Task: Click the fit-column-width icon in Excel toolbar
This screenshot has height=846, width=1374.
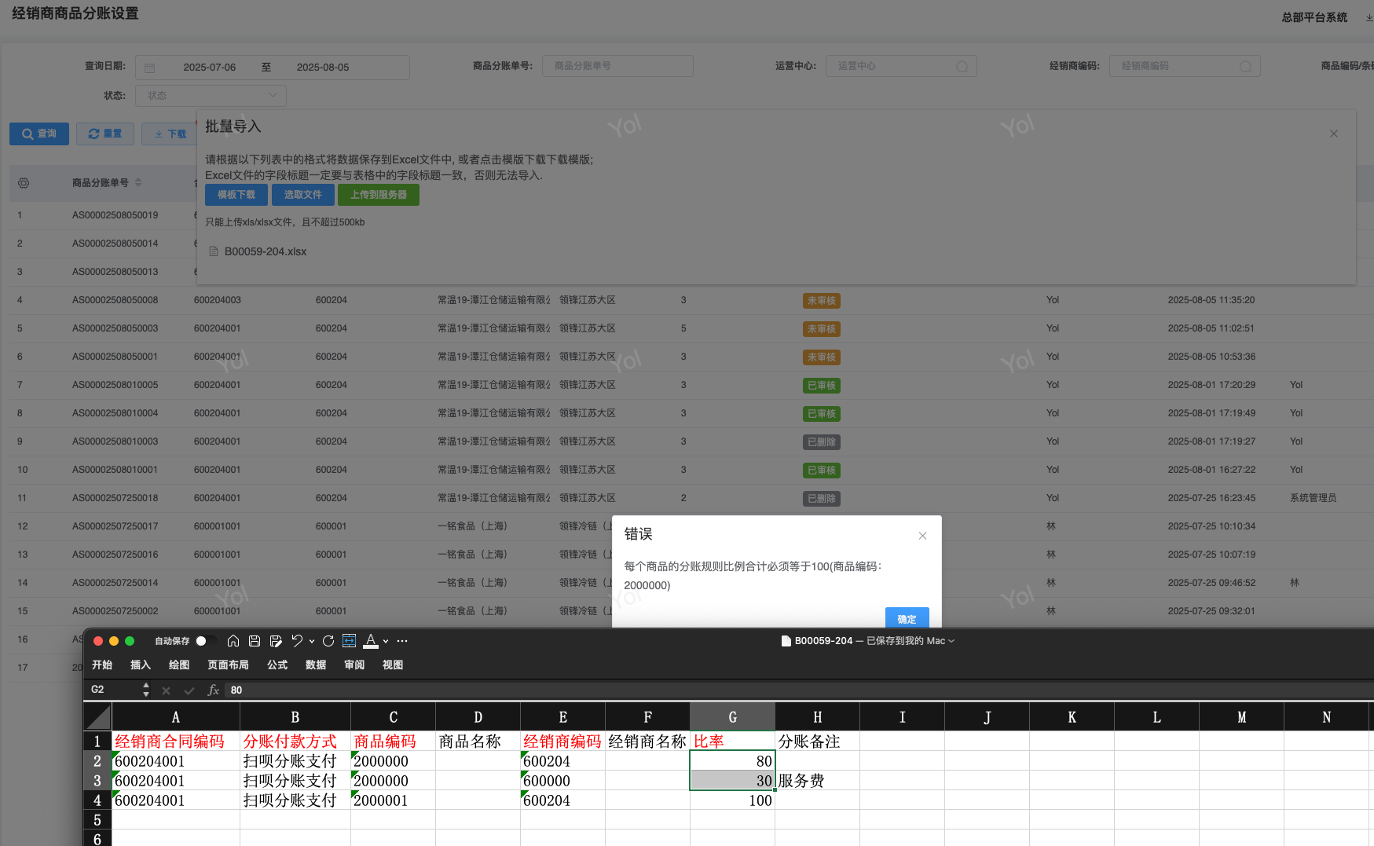Action: click(x=350, y=641)
